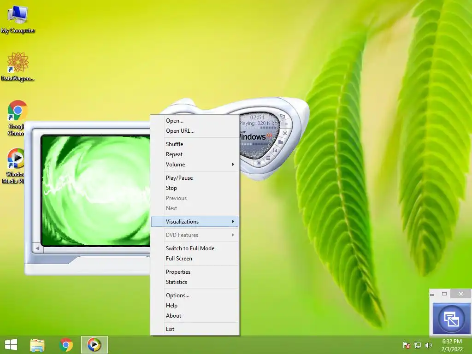Image resolution: width=472 pixels, height=354 pixels.
Task: Open Options... from the context menu
Action: coord(195,295)
